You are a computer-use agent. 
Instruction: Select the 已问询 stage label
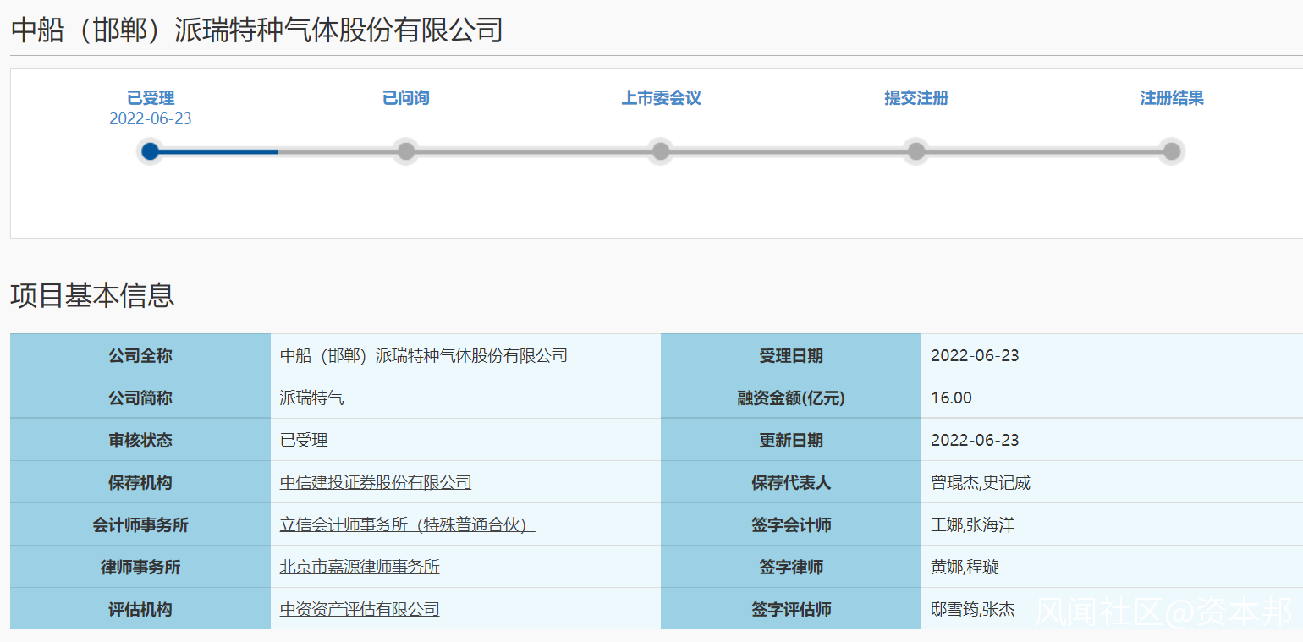(406, 98)
